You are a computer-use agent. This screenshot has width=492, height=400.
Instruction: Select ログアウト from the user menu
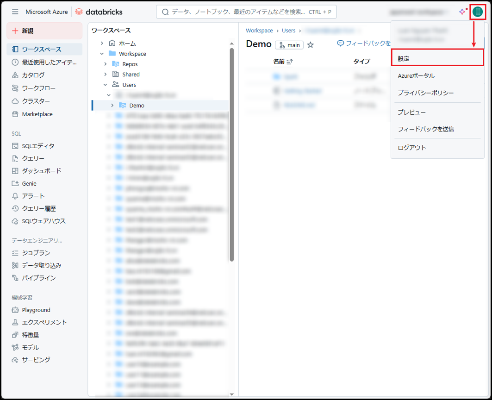[437, 148]
